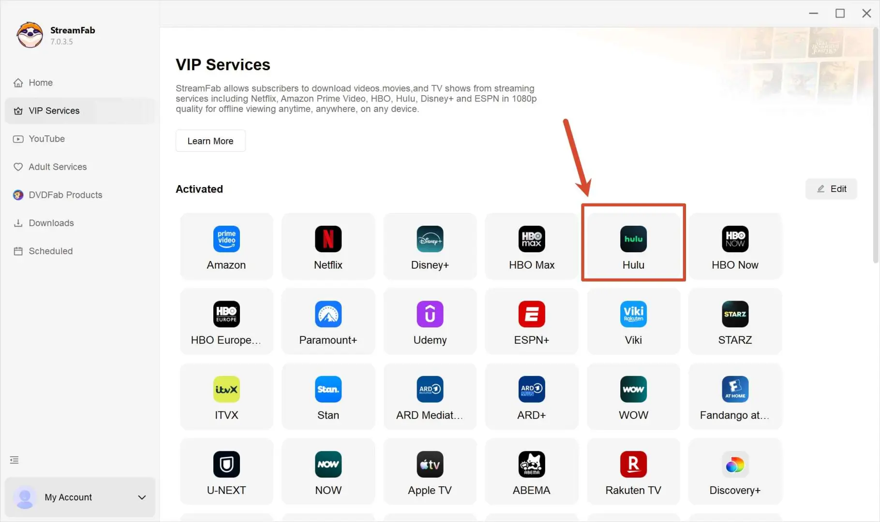Maximize the StreamFab window
Screen dimensions: 880x522
pos(840,13)
